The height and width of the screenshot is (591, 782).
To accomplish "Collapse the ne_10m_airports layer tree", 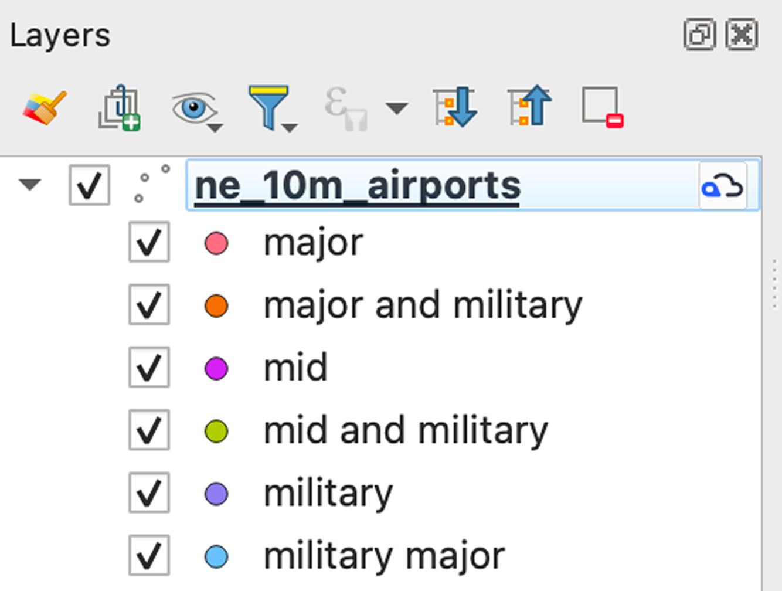I will 29,185.
